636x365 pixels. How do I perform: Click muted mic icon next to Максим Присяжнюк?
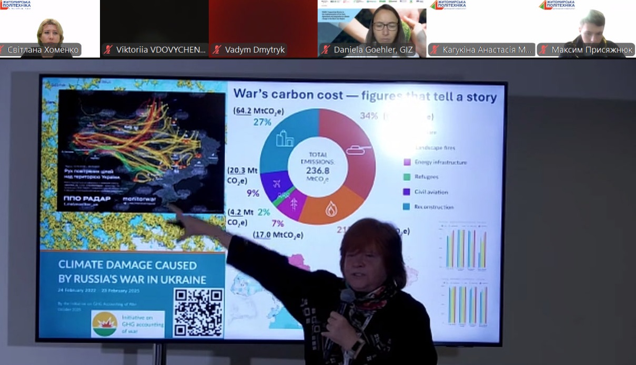pyautogui.click(x=543, y=50)
